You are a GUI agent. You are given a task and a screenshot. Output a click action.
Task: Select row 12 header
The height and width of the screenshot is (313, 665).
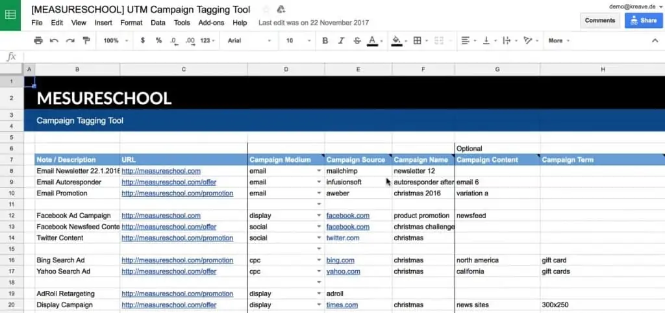12,216
